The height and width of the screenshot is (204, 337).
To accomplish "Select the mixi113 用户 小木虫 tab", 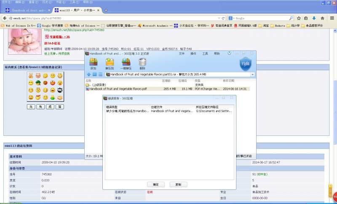I will click(x=77, y=10).
